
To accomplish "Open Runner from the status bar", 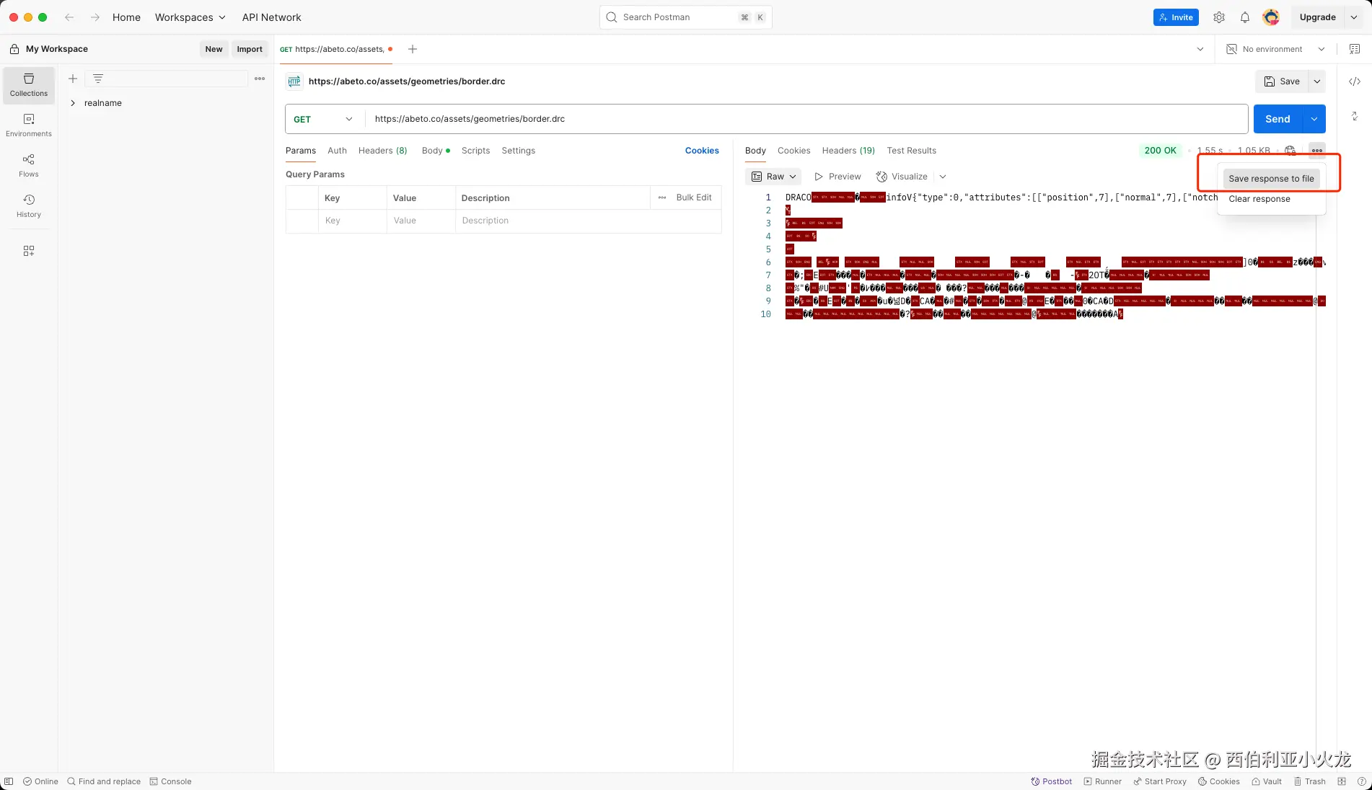I will pos(1103,781).
